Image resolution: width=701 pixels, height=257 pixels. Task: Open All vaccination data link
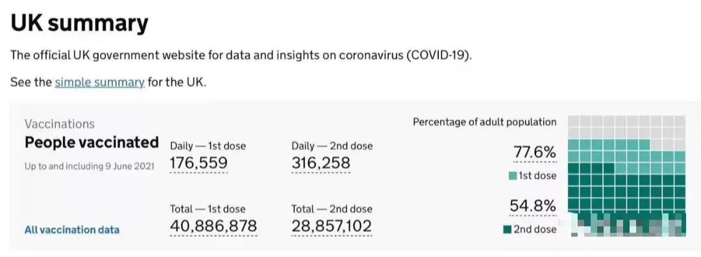72,230
